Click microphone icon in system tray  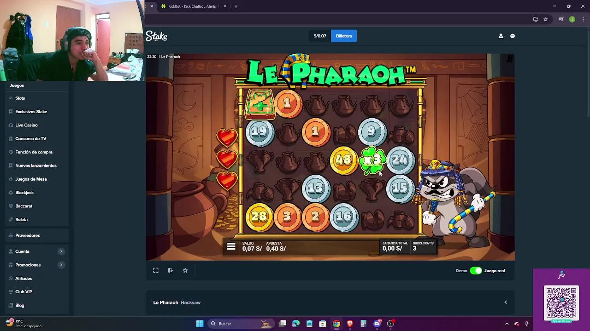pos(526,324)
